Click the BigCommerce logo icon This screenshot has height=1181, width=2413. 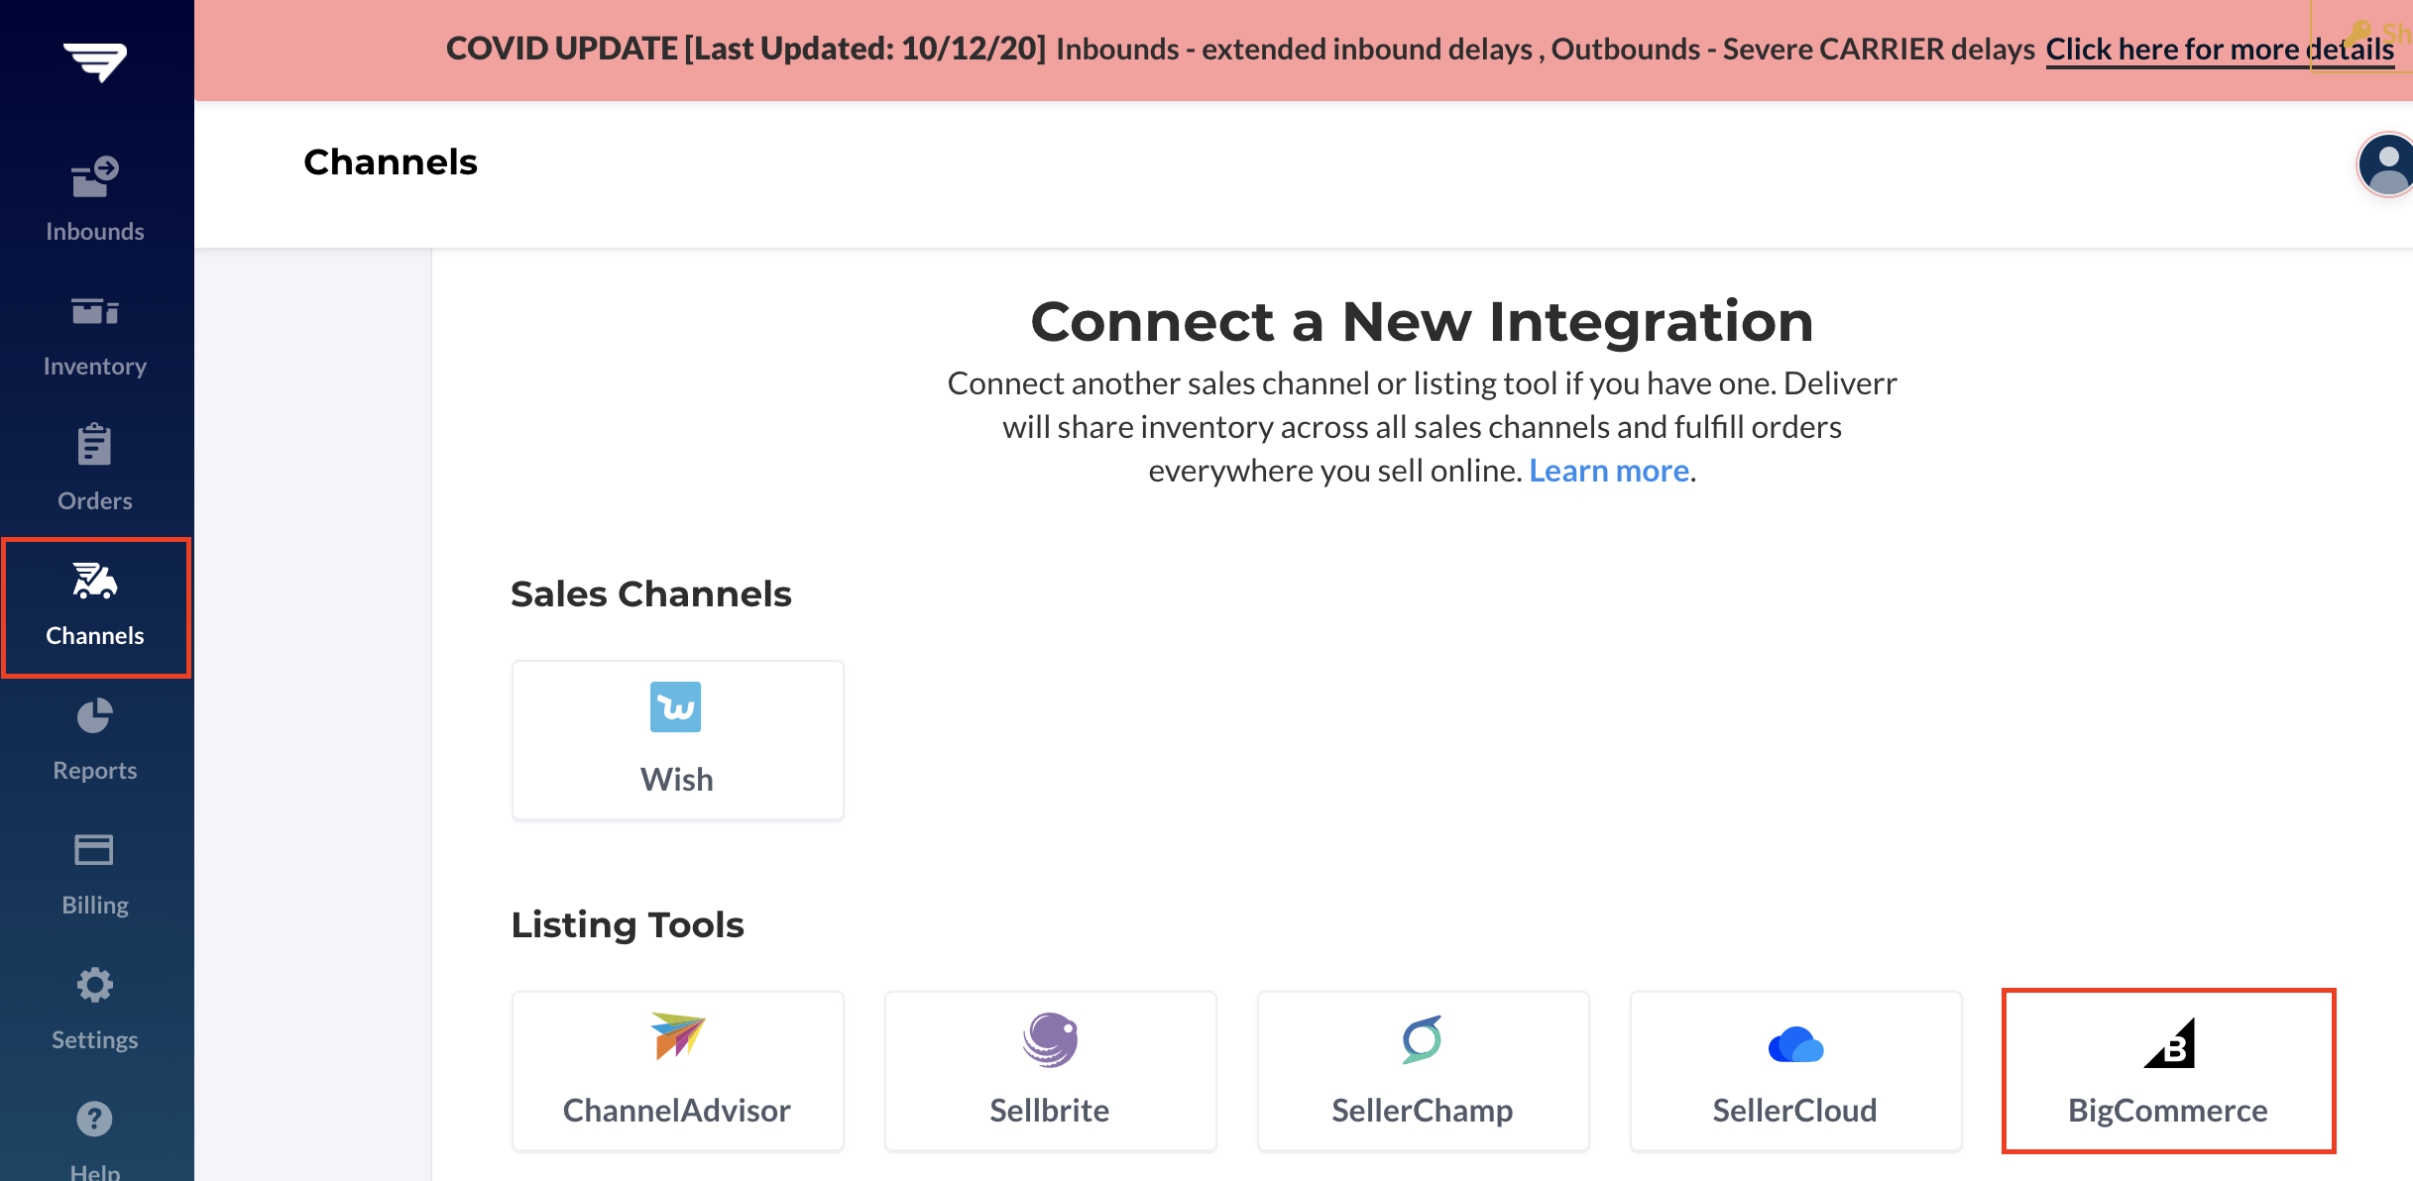point(2169,1042)
